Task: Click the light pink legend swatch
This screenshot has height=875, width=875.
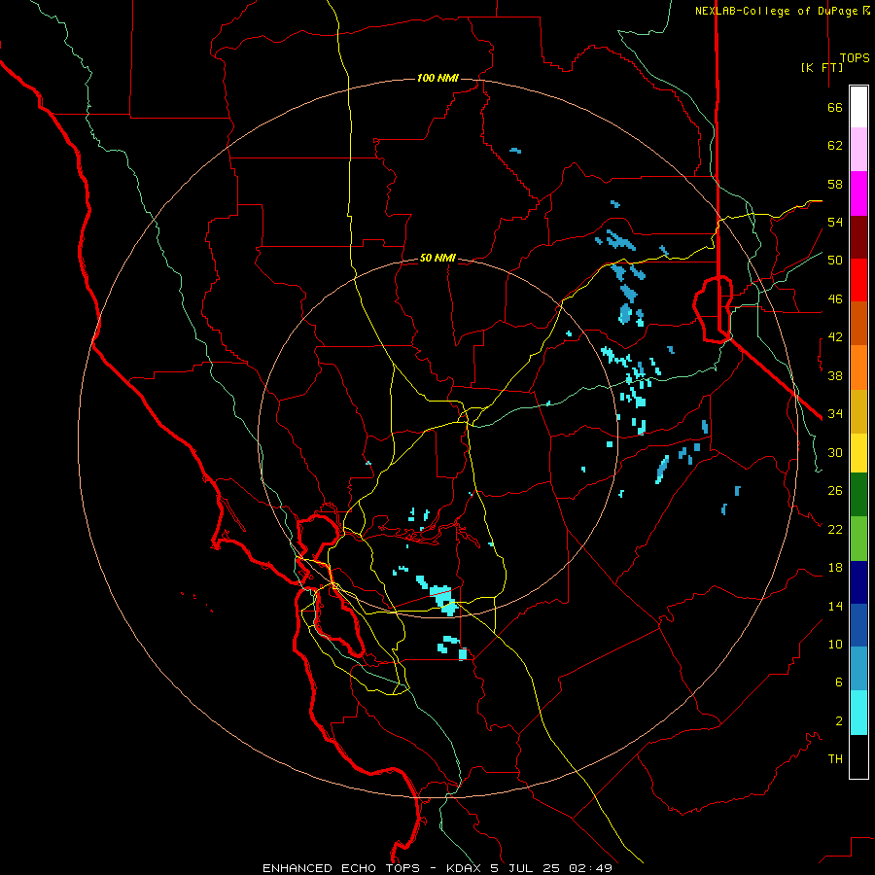Action: coord(858,150)
